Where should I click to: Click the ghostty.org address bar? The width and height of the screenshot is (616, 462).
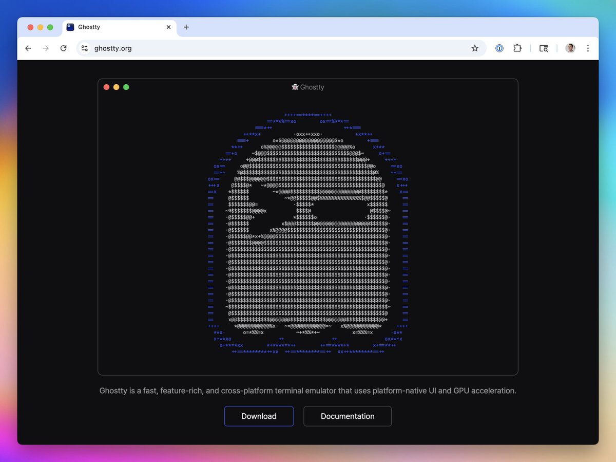pyautogui.click(x=281, y=48)
